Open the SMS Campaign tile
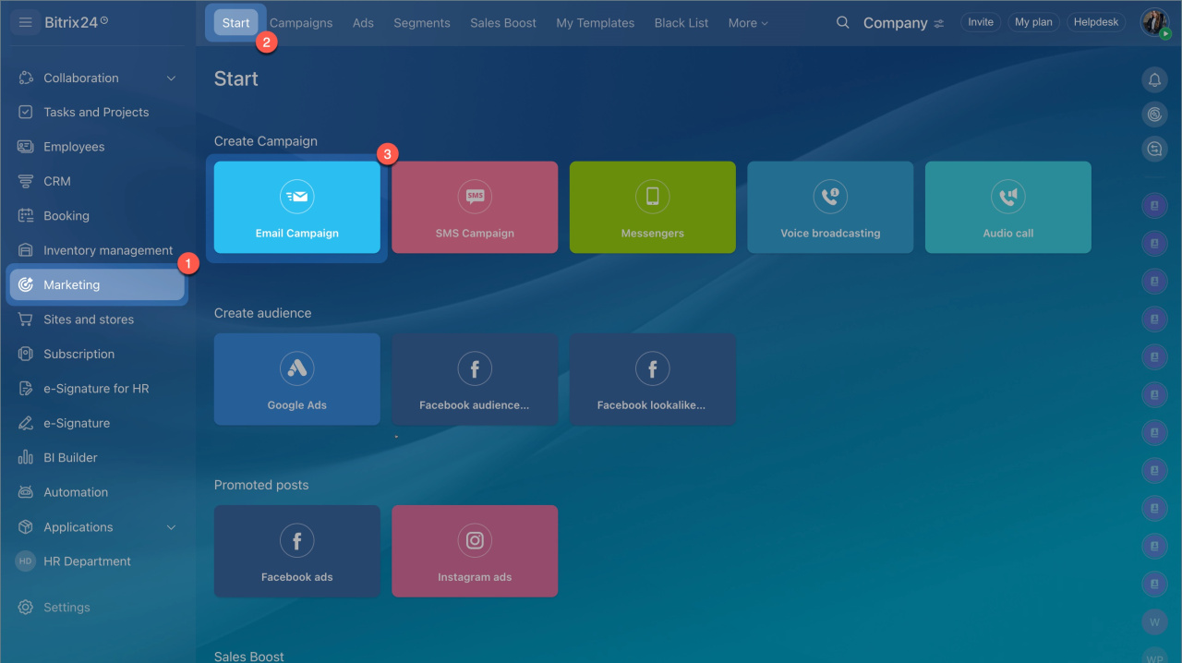The image size is (1182, 663). [x=475, y=208]
